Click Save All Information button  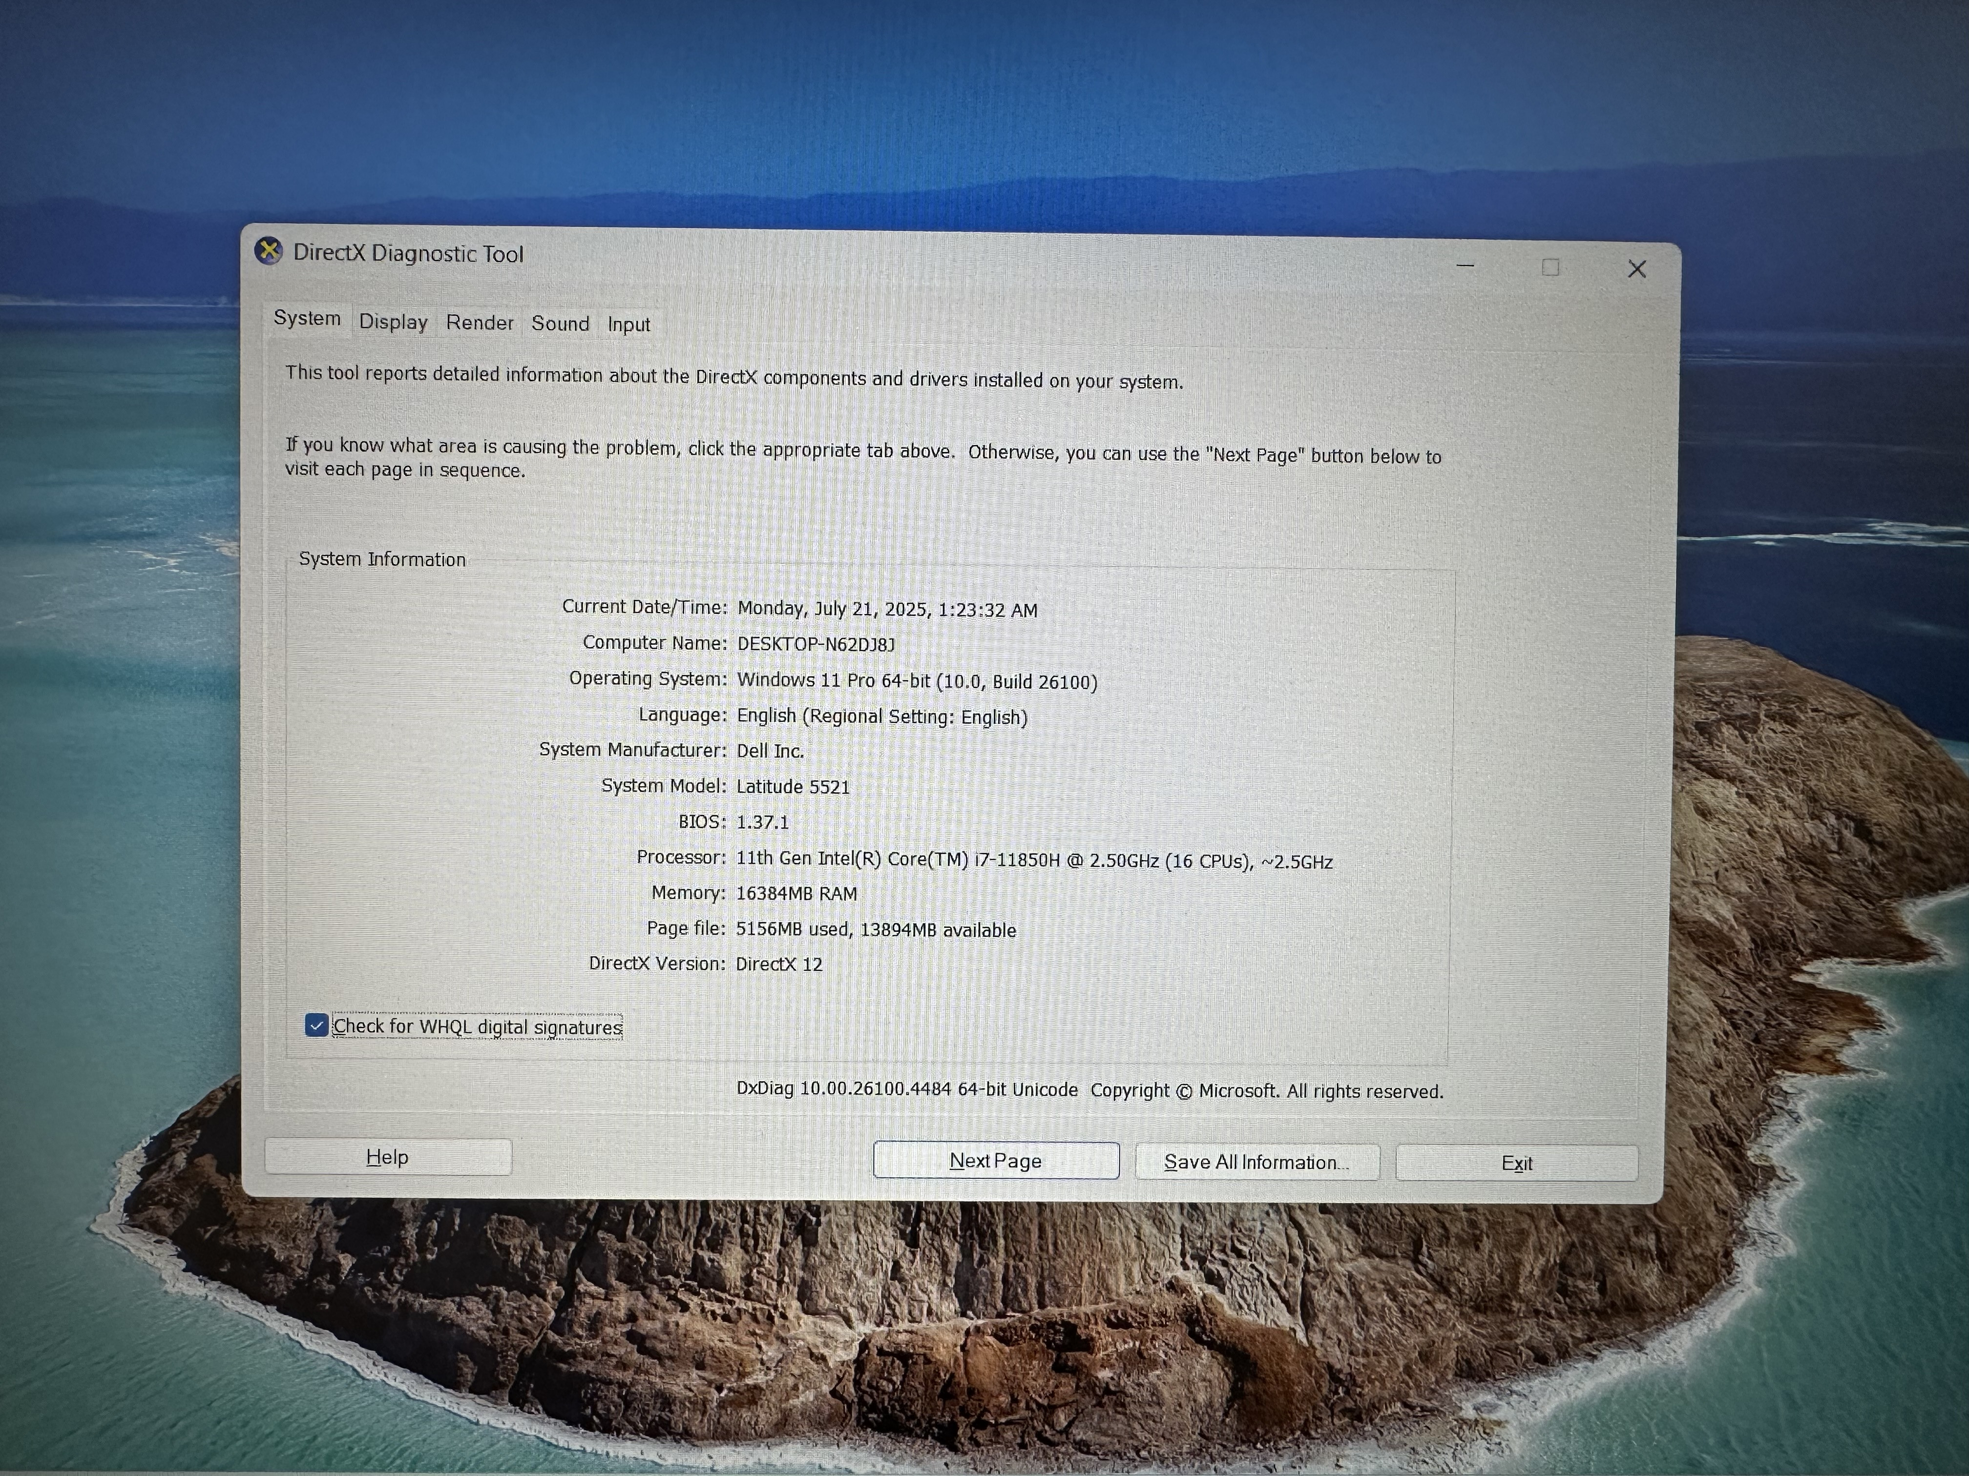pyautogui.click(x=1256, y=1162)
